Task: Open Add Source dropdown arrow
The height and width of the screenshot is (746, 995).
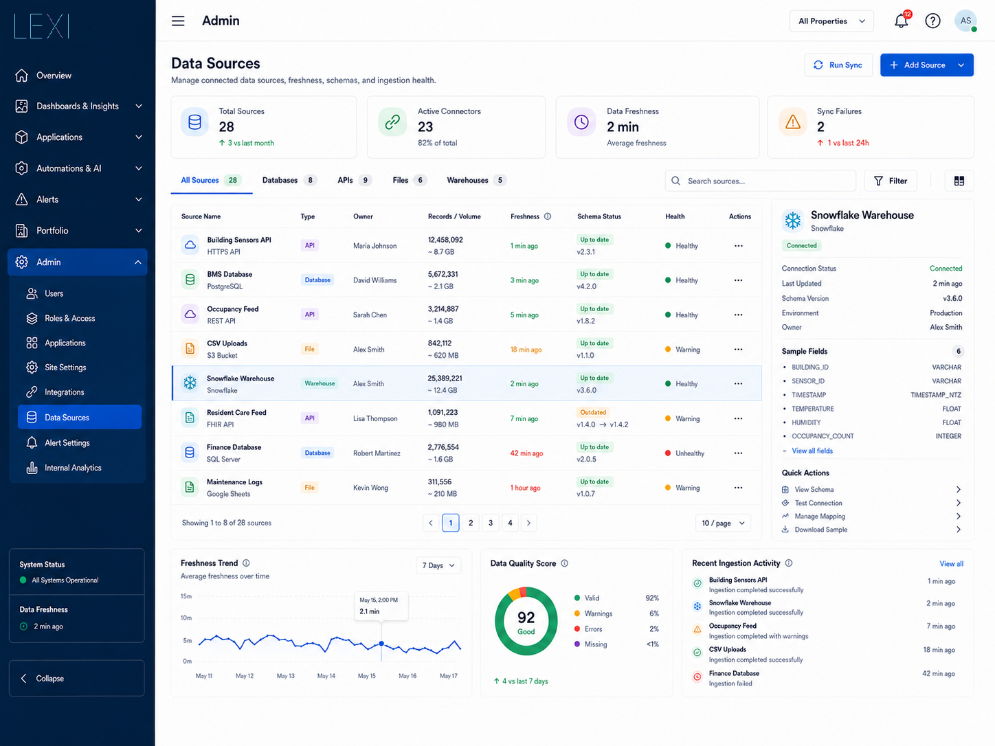Action: 961,65
